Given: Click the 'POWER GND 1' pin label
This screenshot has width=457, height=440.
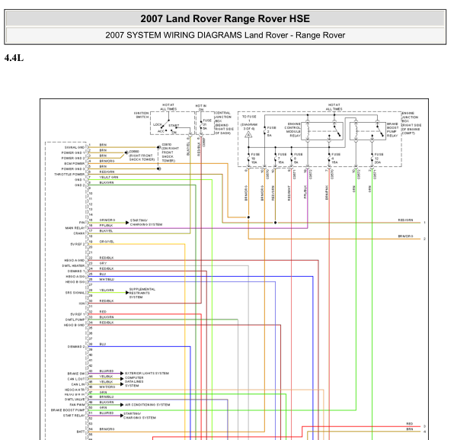Looking at the screenshot, I should click(73, 153).
